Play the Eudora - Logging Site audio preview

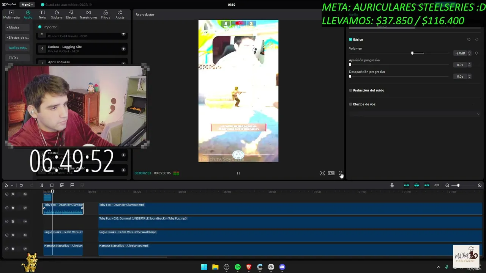coord(42,49)
